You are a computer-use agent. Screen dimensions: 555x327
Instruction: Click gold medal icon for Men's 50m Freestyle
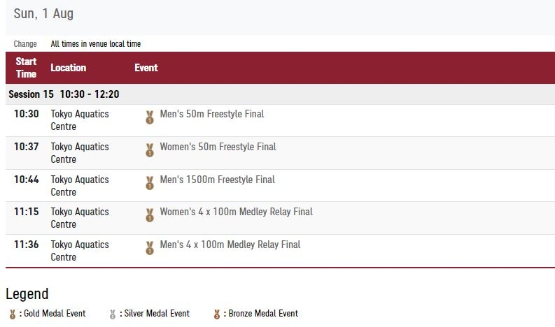150,117
